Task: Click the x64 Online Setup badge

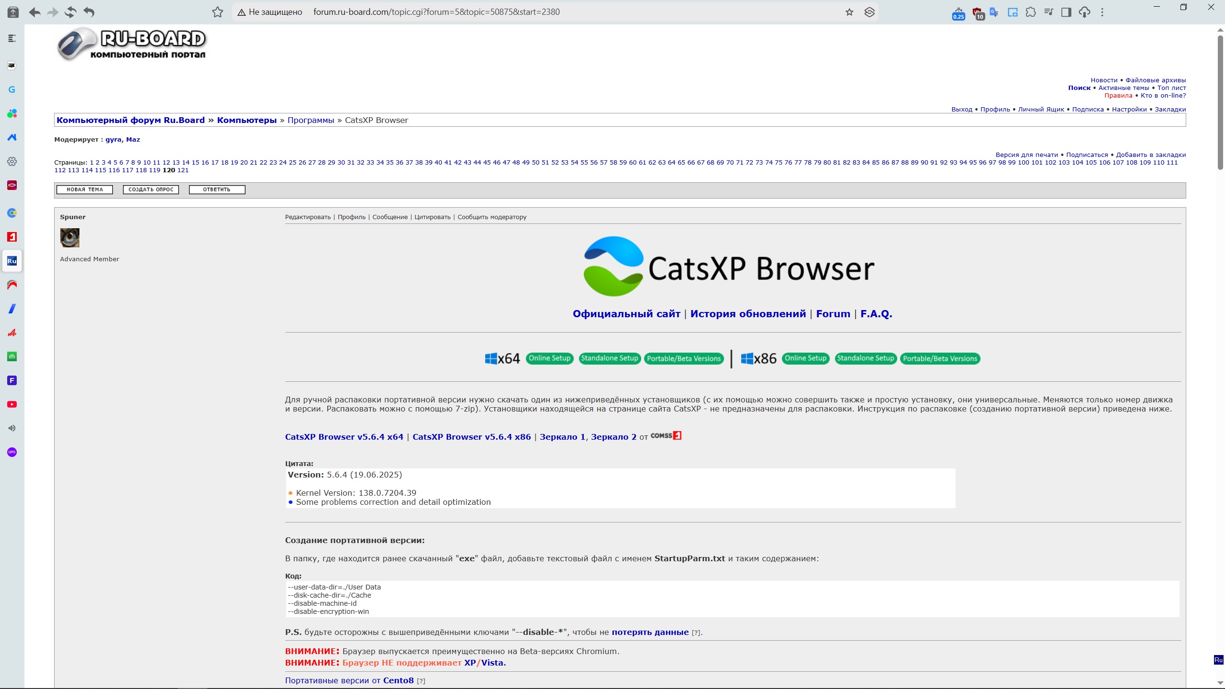Action: (549, 358)
